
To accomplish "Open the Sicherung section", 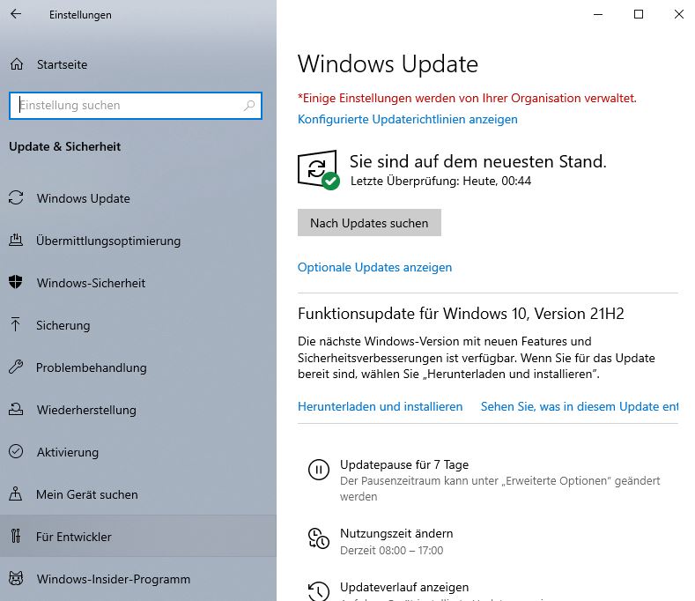I will tap(137, 325).
